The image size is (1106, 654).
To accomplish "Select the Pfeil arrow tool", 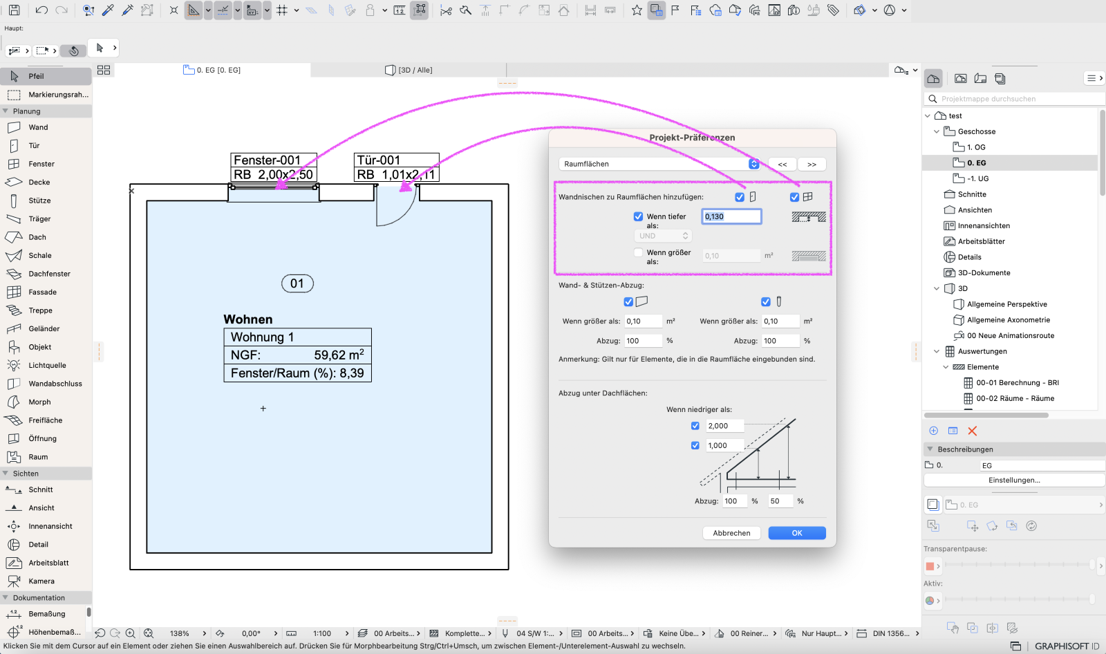I will point(46,76).
